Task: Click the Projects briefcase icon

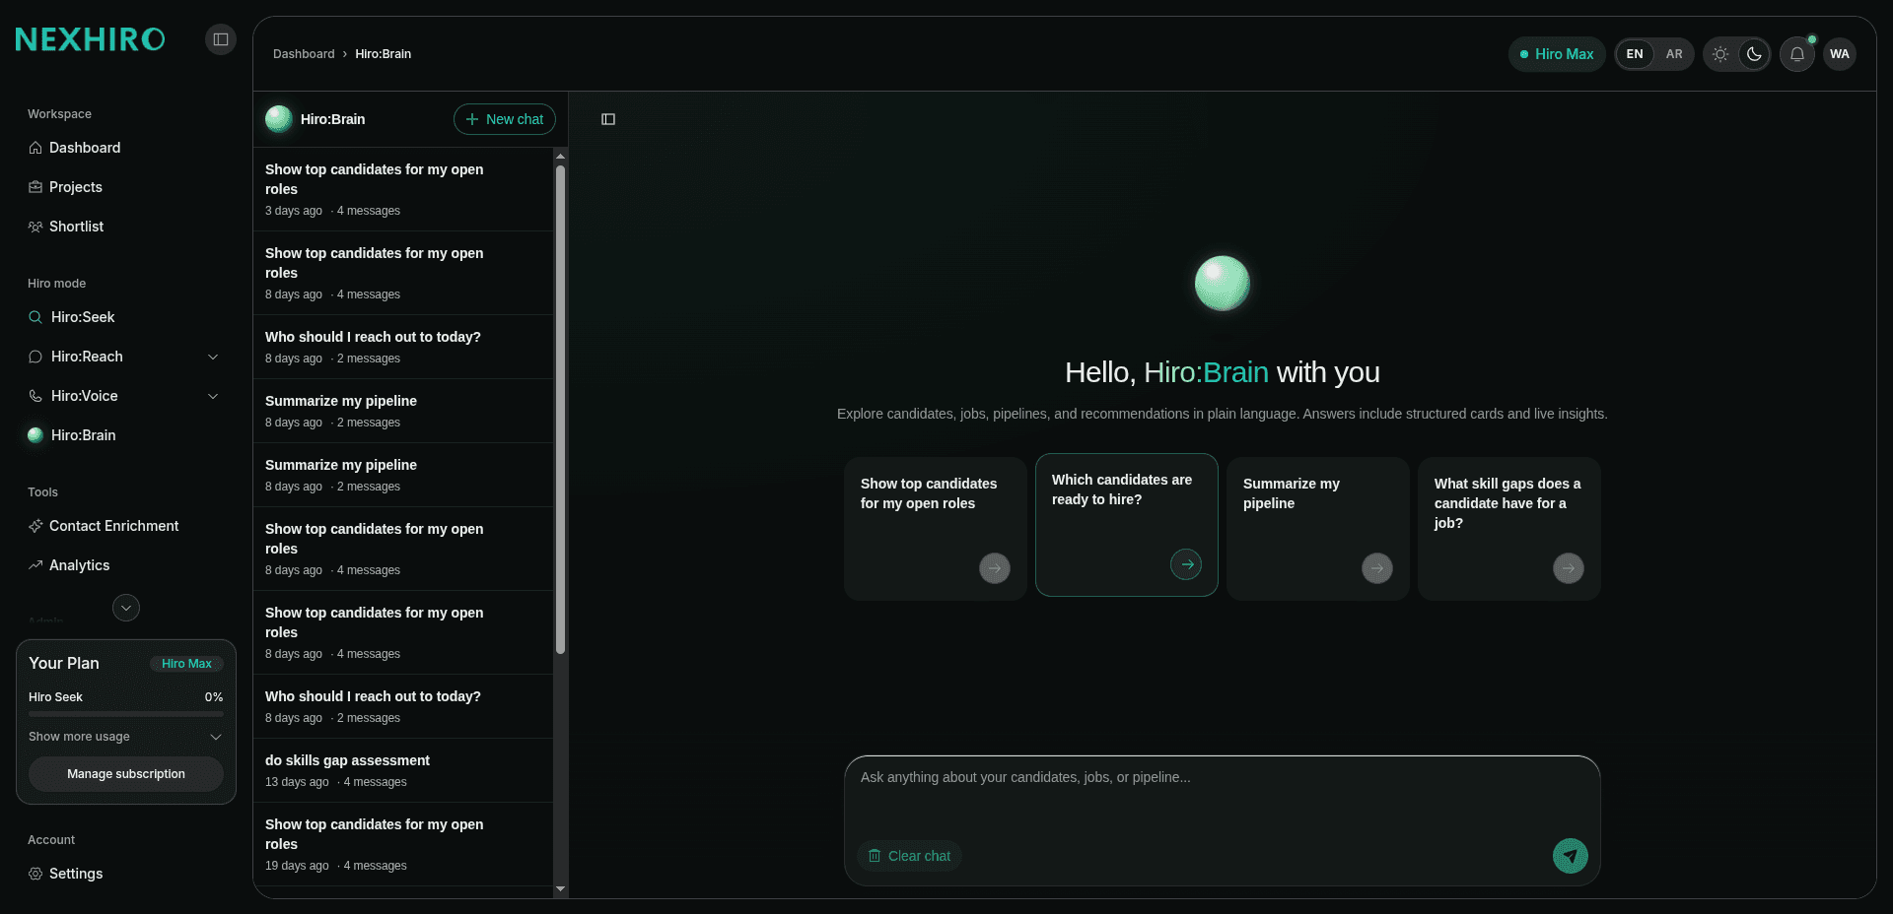Action: (35, 187)
